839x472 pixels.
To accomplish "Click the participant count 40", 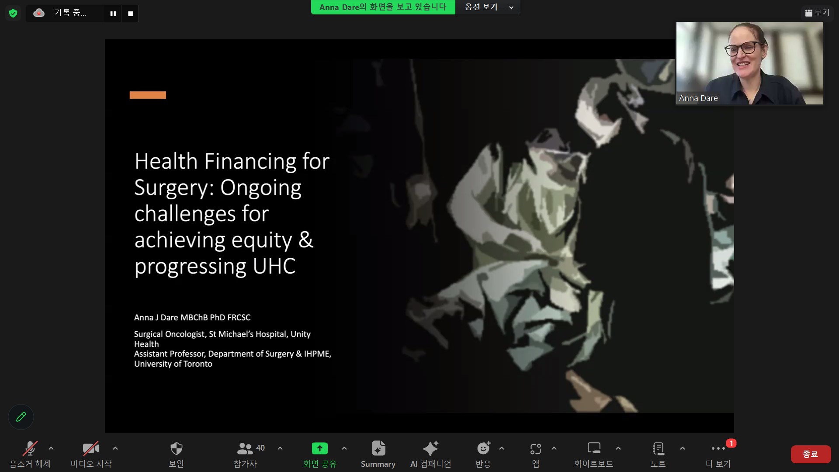I will 260,448.
